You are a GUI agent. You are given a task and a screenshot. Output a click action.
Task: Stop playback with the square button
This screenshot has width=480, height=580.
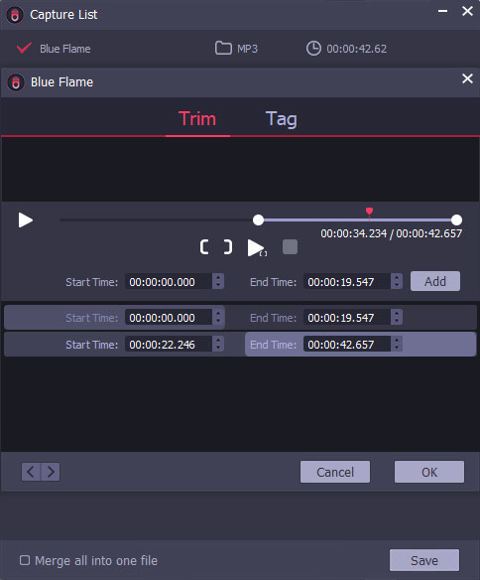coord(290,246)
